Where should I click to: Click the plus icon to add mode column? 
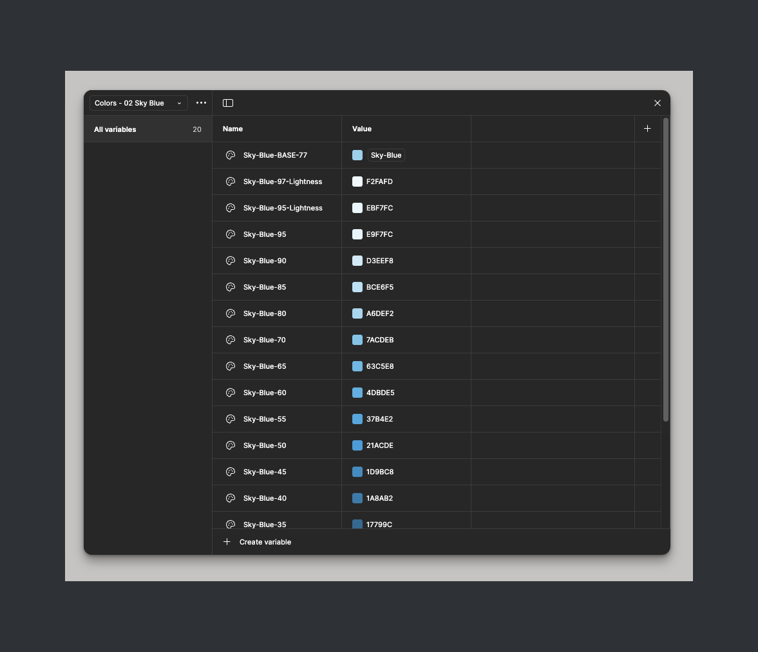pyautogui.click(x=647, y=129)
